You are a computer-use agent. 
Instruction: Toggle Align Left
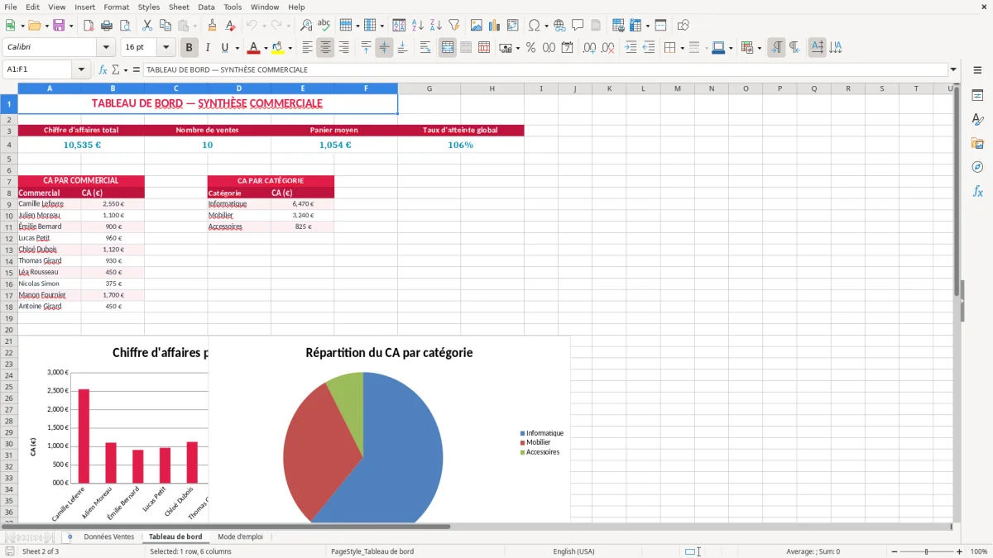click(307, 48)
